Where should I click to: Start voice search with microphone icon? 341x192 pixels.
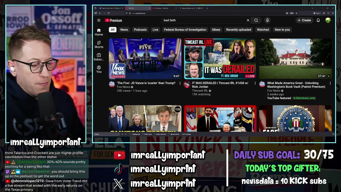[267, 20]
